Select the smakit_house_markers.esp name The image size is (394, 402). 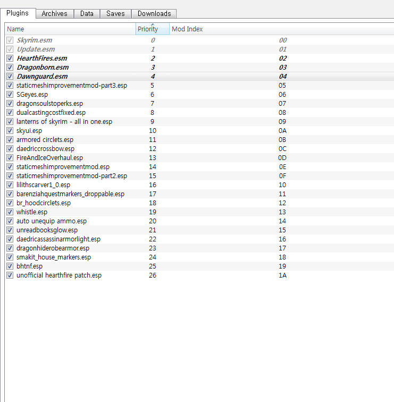54,257
